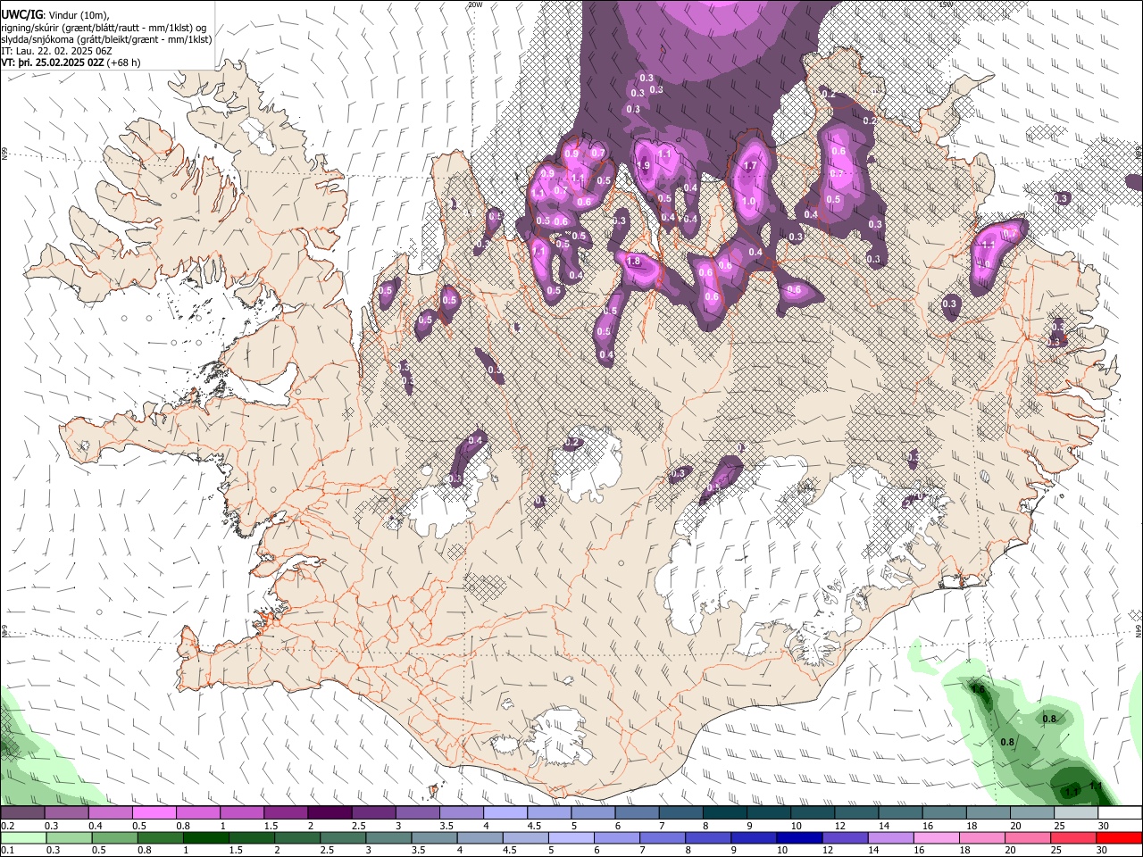Click lower legend row swatch labeled 4
This screenshot has width=1143, height=857.
click(x=480, y=838)
